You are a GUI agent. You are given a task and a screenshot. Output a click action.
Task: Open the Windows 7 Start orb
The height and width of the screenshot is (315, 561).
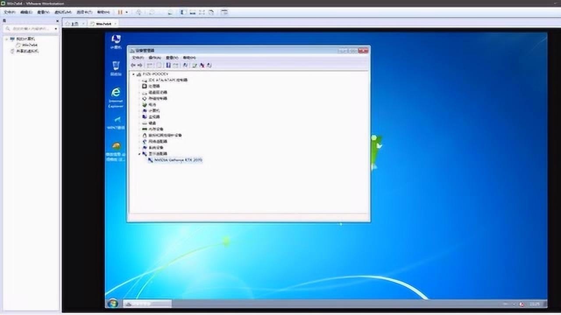tap(113, 303)
